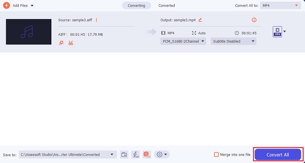
Task: Rename output sample3.mp4 with pencil icon
Action: (200, 20)
